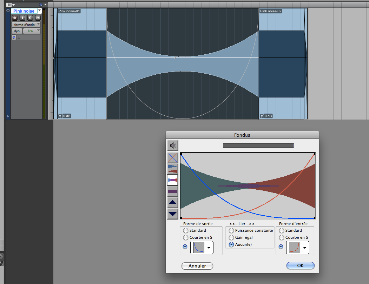Select the superimposed waveforms view icon
Screen dimensions: 369x284
173,180
